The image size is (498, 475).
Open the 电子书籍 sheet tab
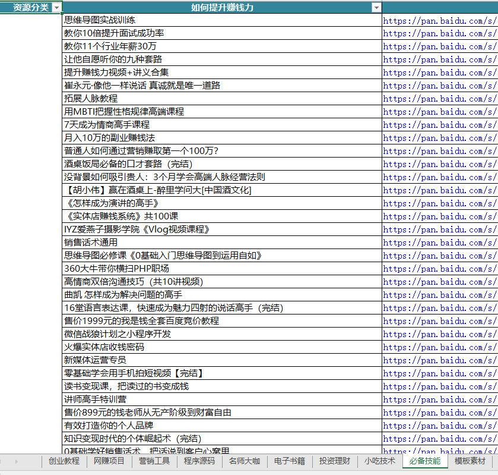[x=290, y=461]
